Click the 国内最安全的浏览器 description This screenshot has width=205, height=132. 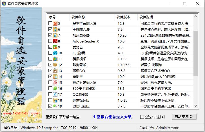tap(156, 88)
